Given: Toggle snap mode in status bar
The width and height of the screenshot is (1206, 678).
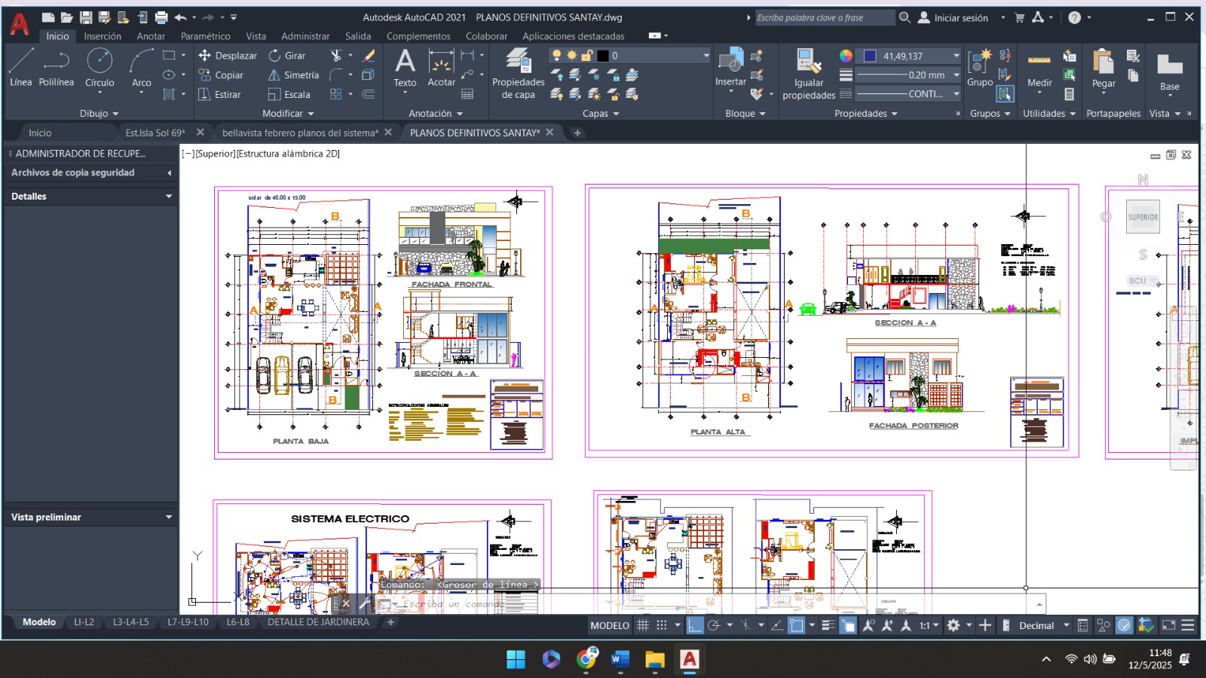Looking at the screenshot, I should (662, 625).
